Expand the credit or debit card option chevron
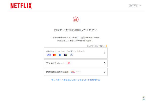The width and height of the screenshot is (152, 101). [105, 53]
